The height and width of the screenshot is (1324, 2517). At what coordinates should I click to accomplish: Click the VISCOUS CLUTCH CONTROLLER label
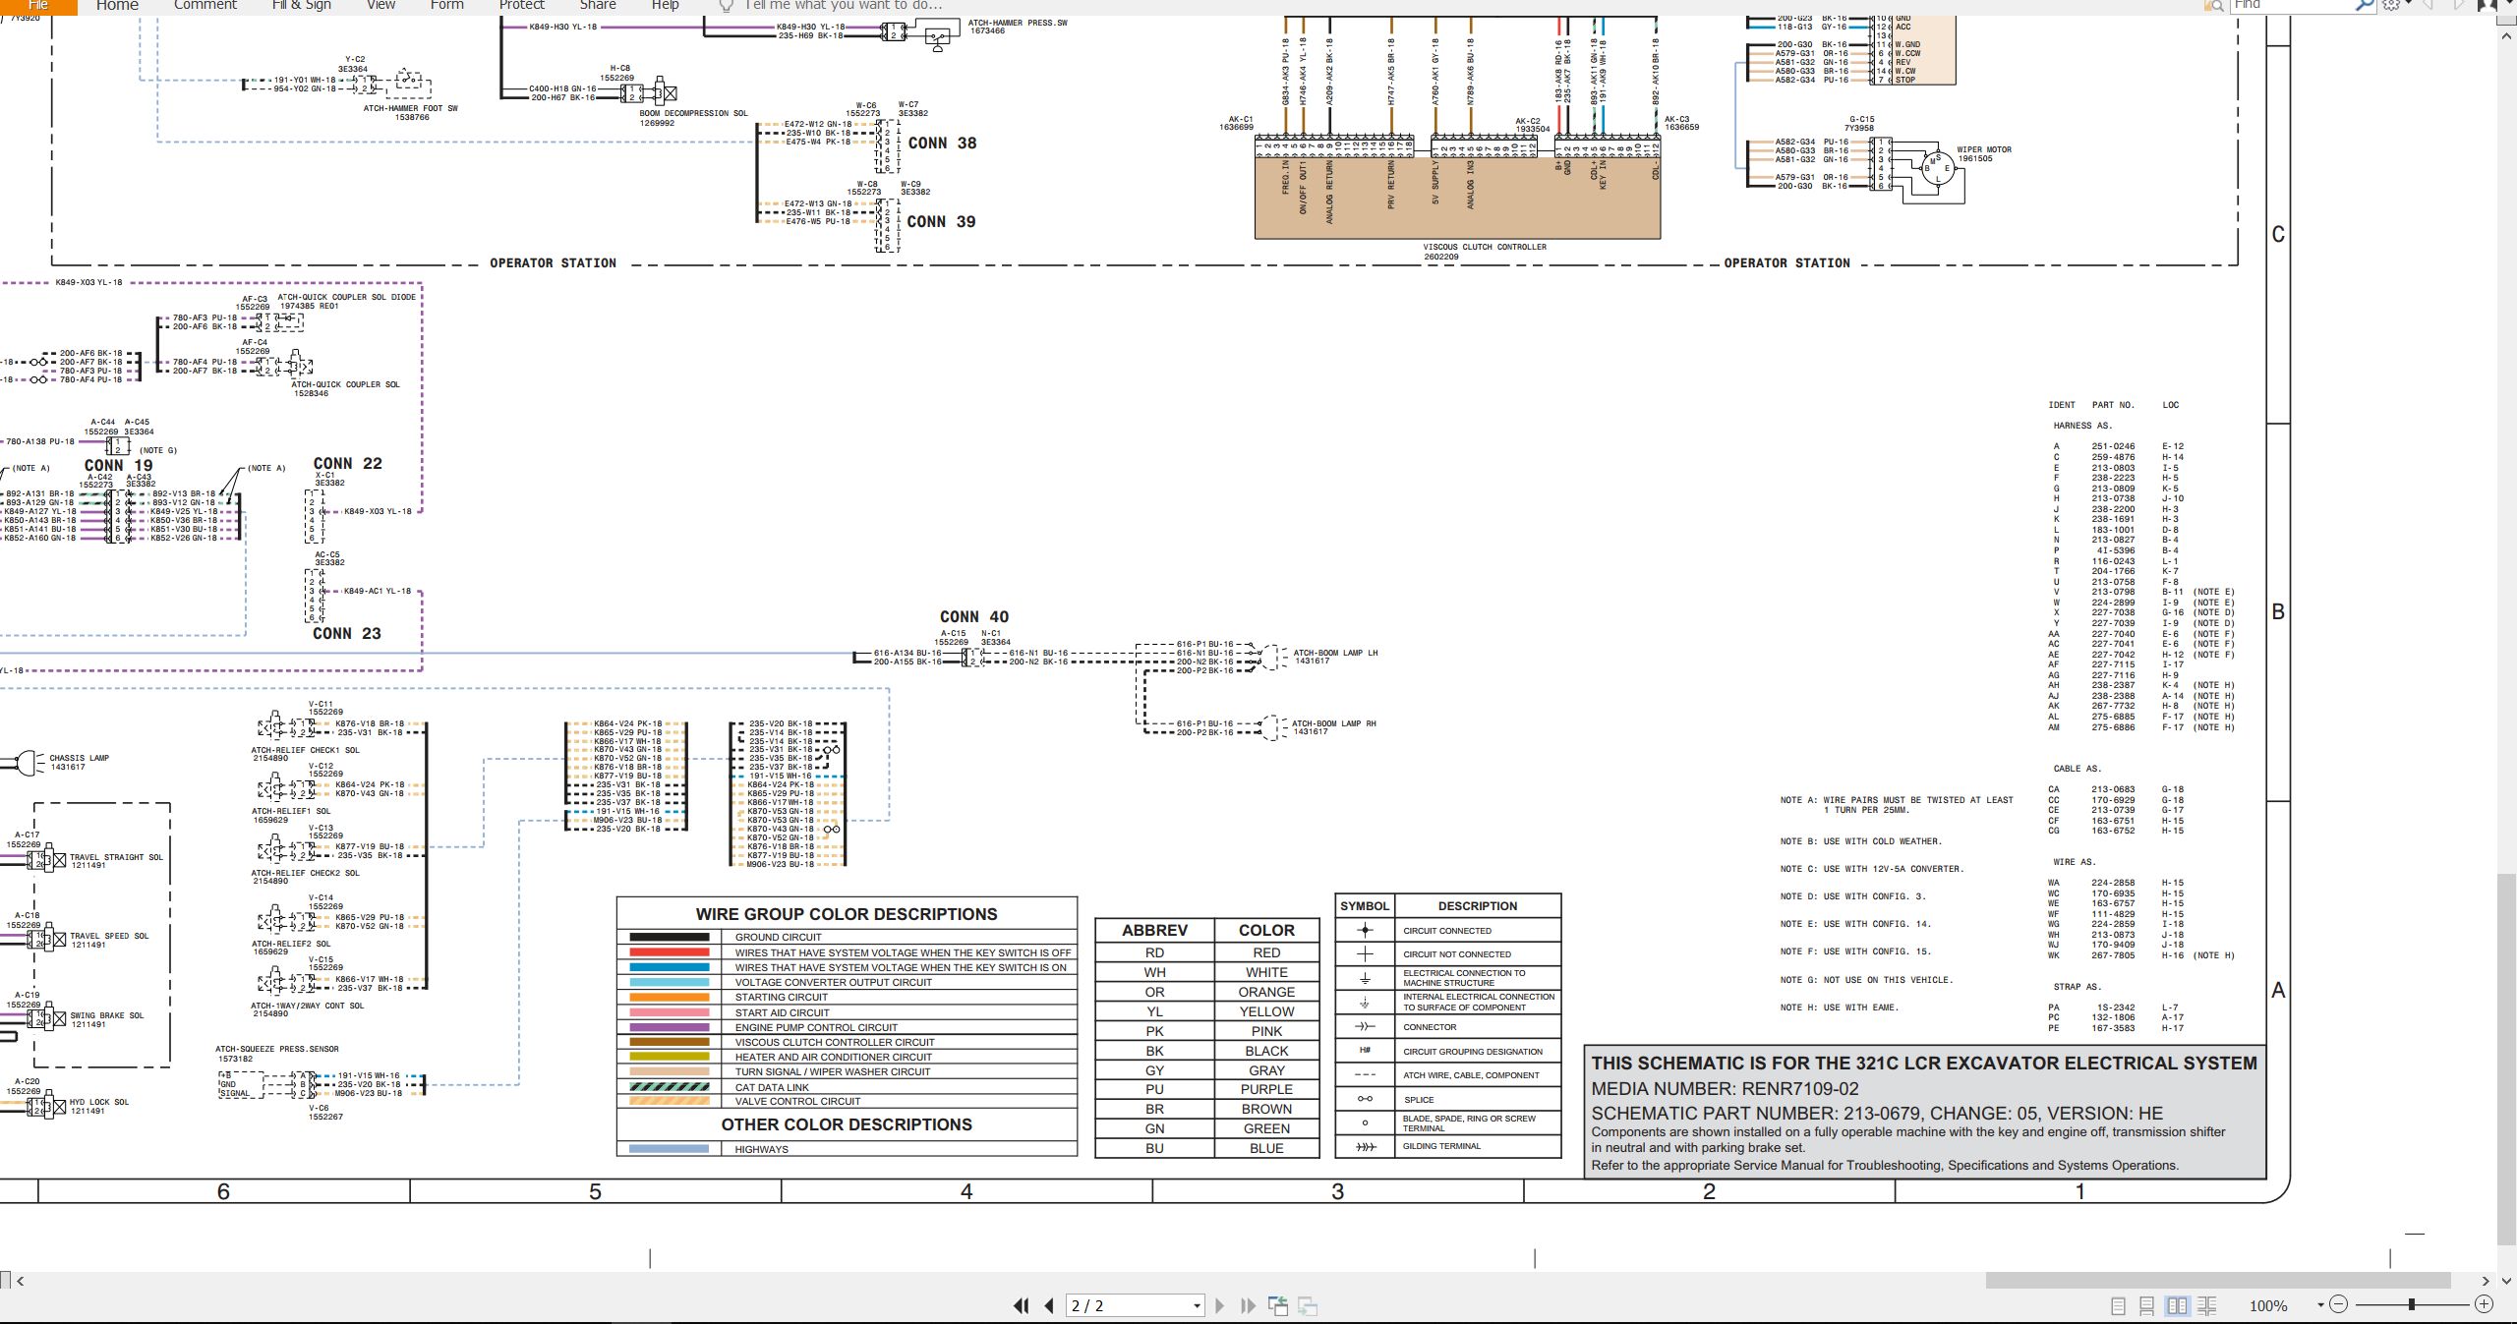pos(1484,247)
